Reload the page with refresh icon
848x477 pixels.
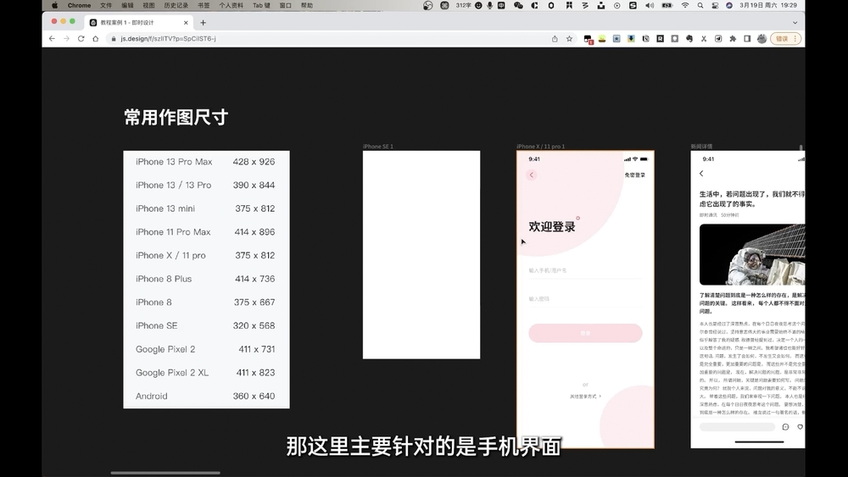tap(81, 39)
